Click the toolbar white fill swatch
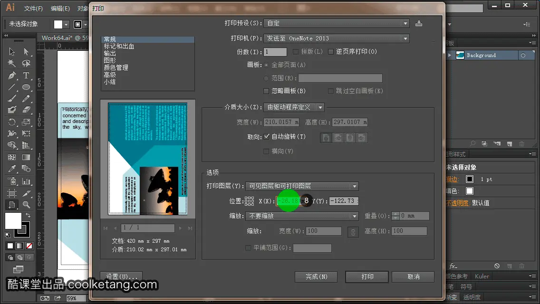 click(x=13, y=221)
